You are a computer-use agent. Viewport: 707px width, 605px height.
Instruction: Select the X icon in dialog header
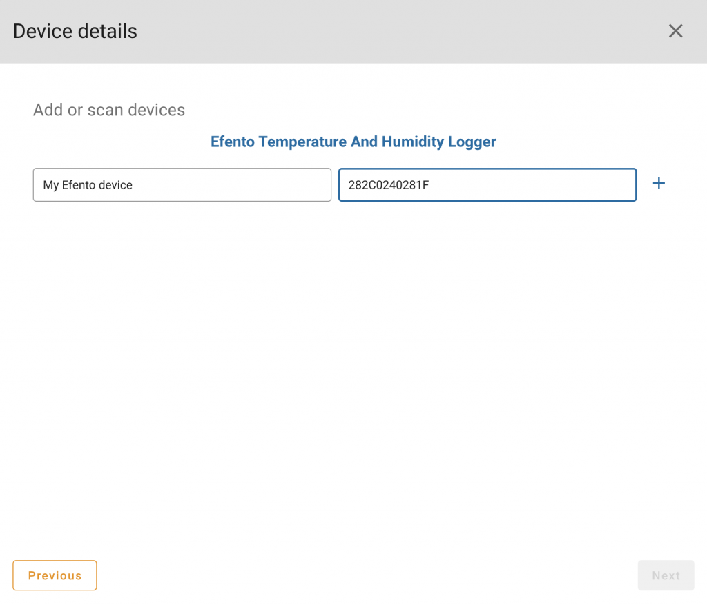pyautogui.click(x=675, y=31)
